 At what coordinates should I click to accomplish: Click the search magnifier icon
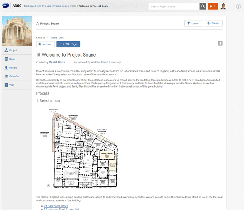[x=203, y=6]
